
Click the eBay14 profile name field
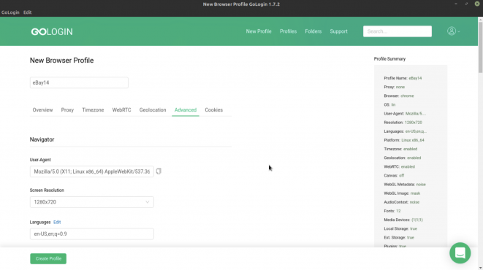79,82
